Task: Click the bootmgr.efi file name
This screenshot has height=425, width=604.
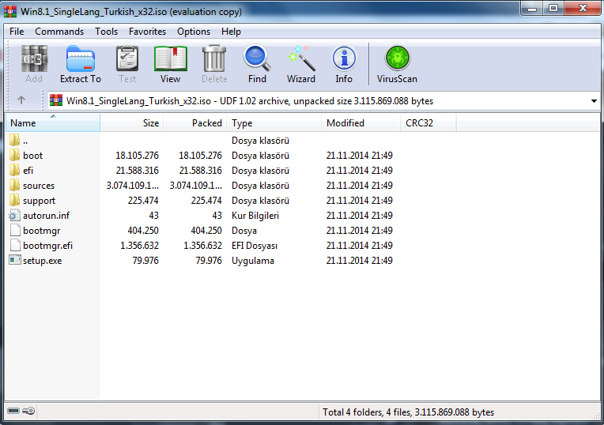Action: point(47,246)
